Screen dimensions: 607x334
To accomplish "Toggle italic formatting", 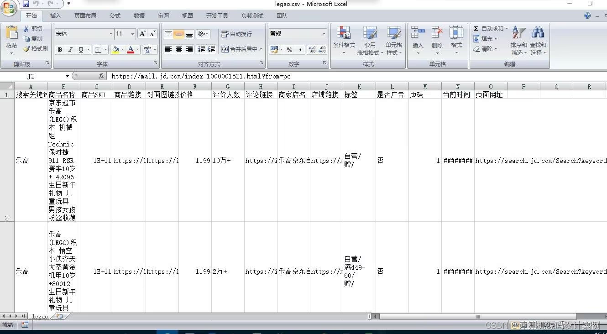I will [70, 50].
